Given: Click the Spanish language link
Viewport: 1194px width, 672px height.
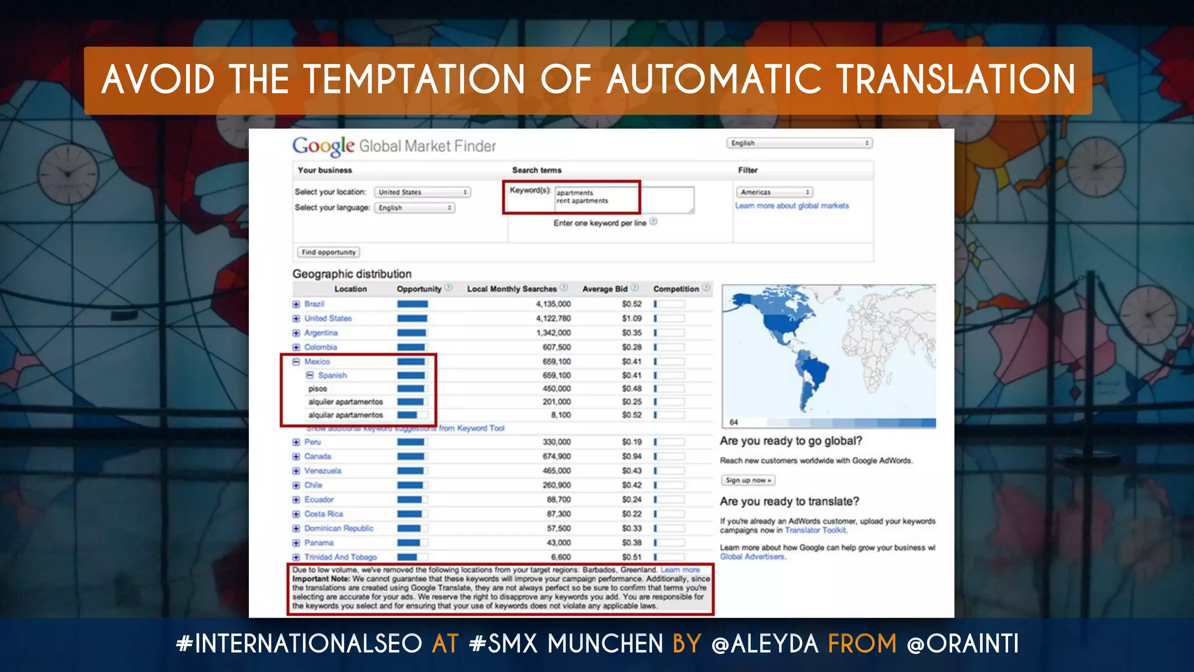Looking at the screenshot, I should tap(332, 376).
